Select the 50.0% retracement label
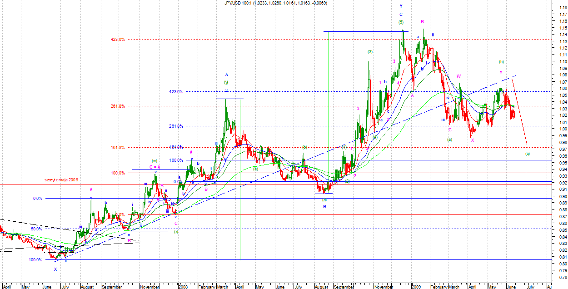The height and width of the screenshot is (289, 568). point(36,229)
